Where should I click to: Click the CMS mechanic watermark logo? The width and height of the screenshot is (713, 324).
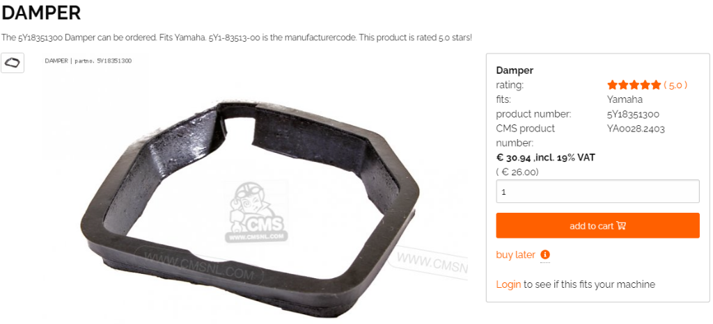click(256, 211)
